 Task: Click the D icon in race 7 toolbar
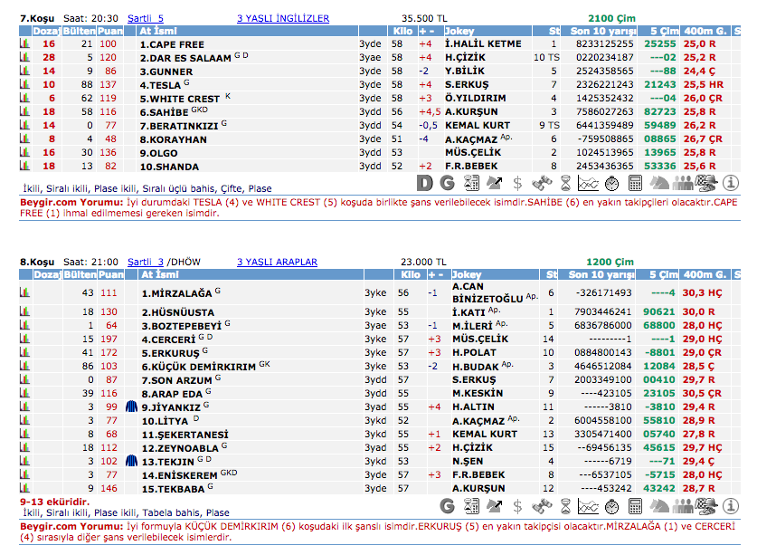point(425,183)
